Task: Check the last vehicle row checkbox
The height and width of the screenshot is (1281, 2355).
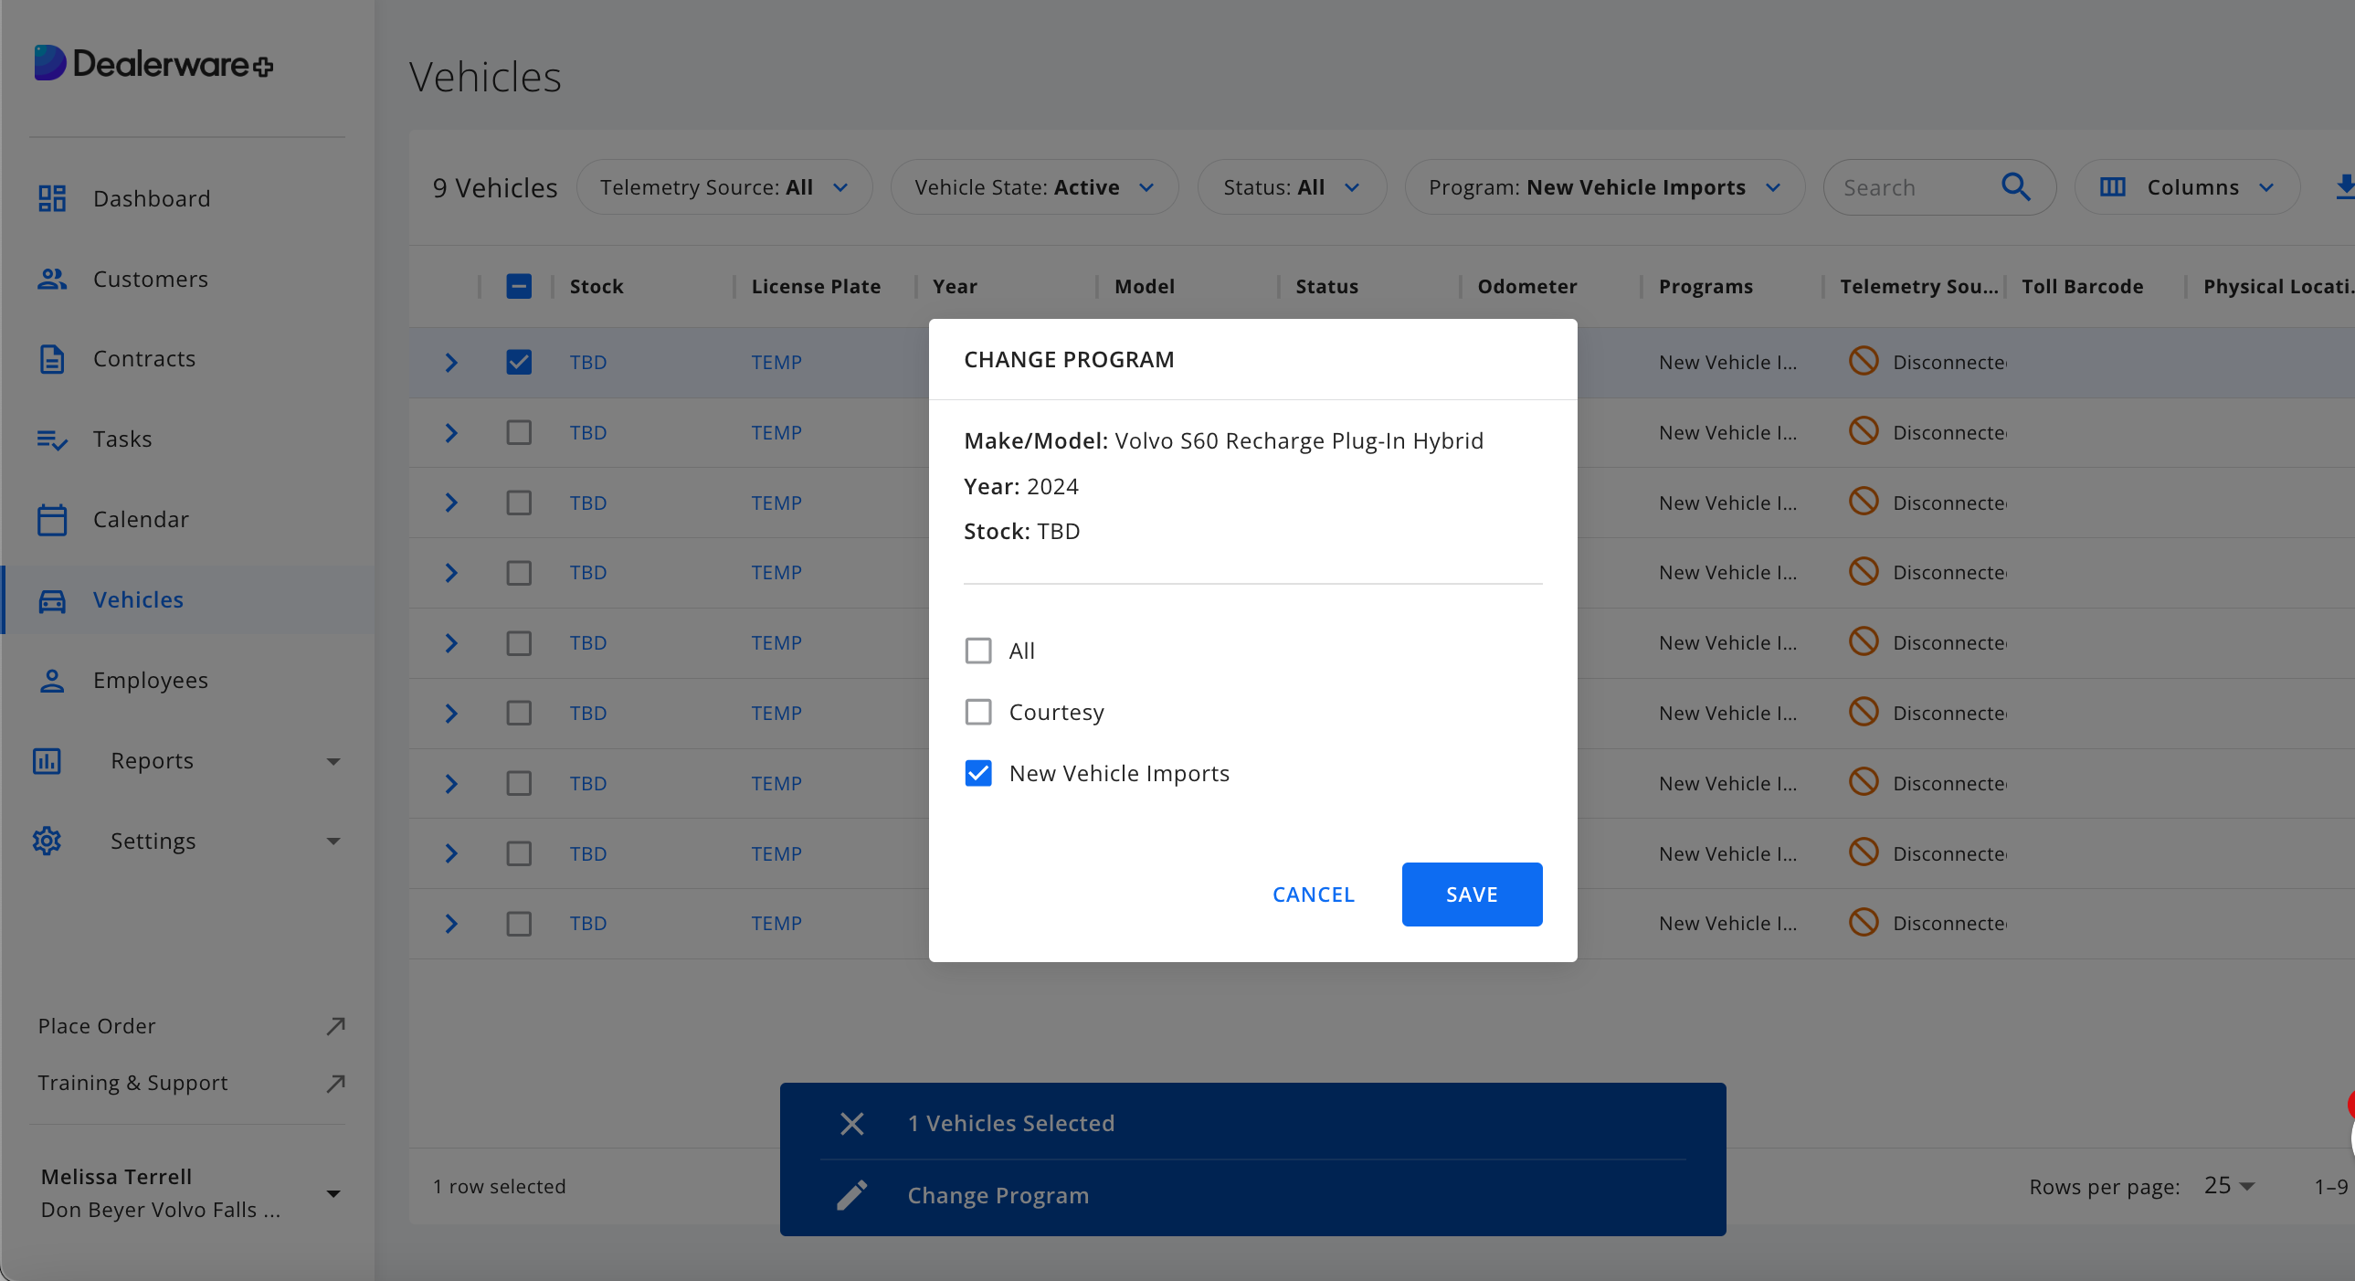Action: coord(519,924)
